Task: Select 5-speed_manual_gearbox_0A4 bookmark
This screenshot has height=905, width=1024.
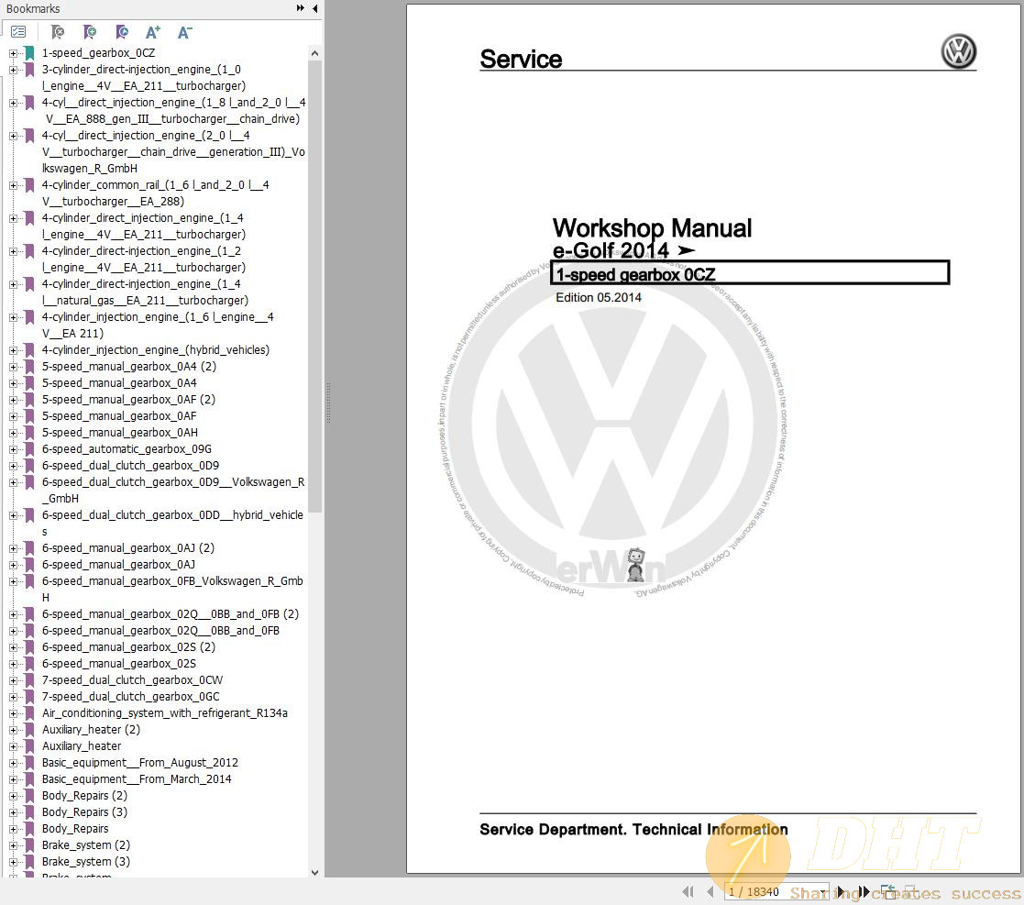Action: point(119,383)
